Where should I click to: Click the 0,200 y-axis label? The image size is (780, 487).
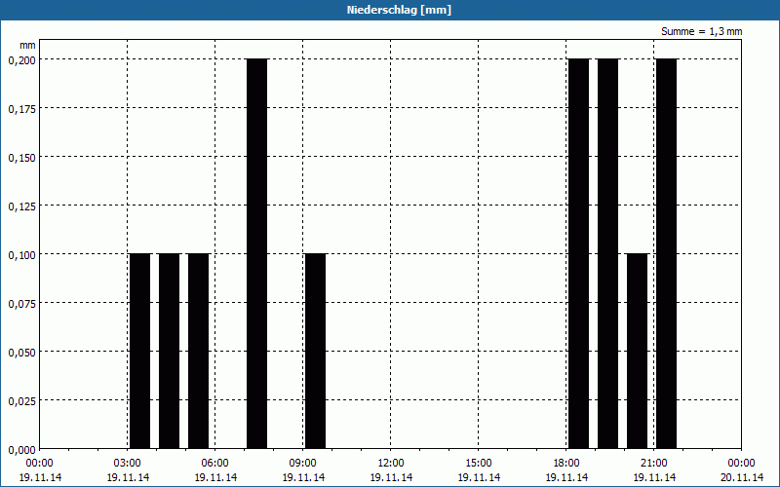tap(20, 59)
